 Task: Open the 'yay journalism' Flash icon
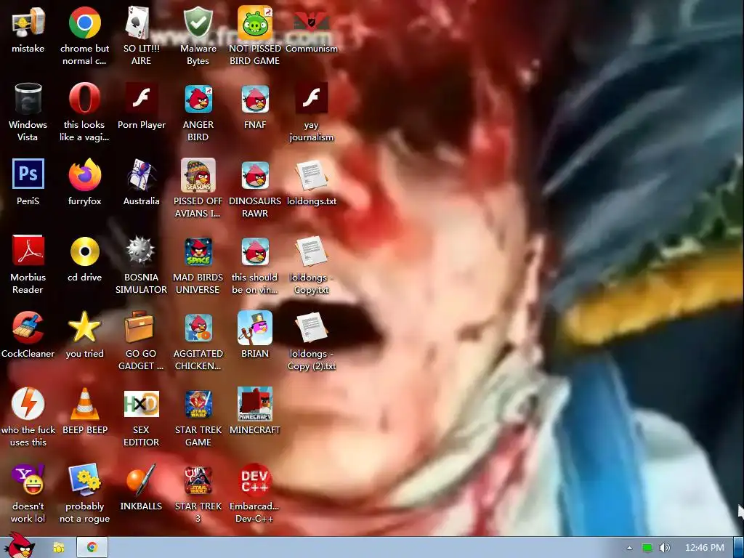coord(311,99)
